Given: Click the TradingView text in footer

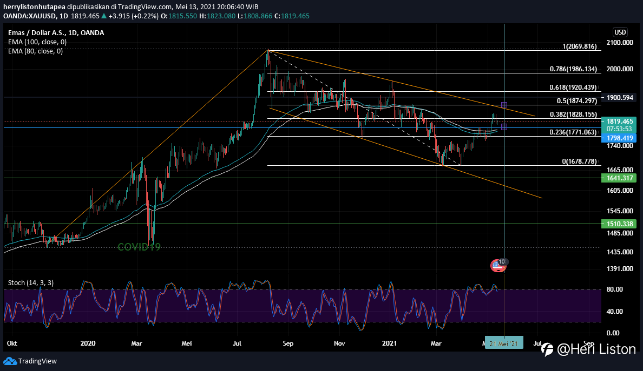Looking at the screenshot, I should click(37, 361).
